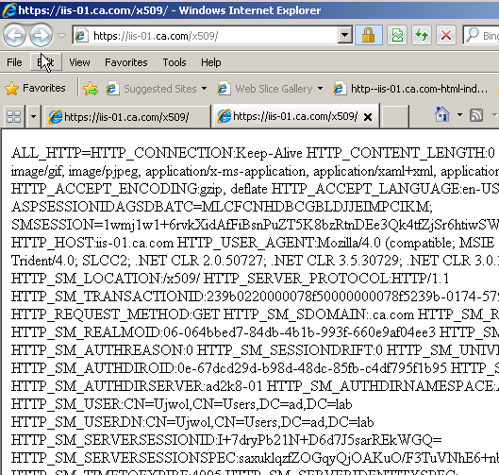Open the security lock report icon
The image size is (499, 475).
(368, 35)
